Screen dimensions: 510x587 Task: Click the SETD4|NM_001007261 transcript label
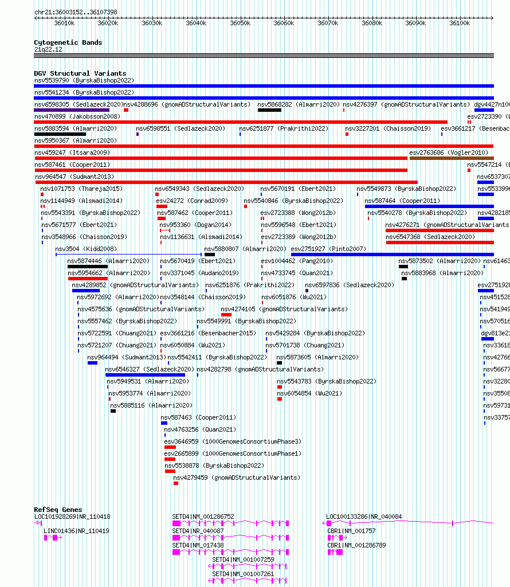243,574
